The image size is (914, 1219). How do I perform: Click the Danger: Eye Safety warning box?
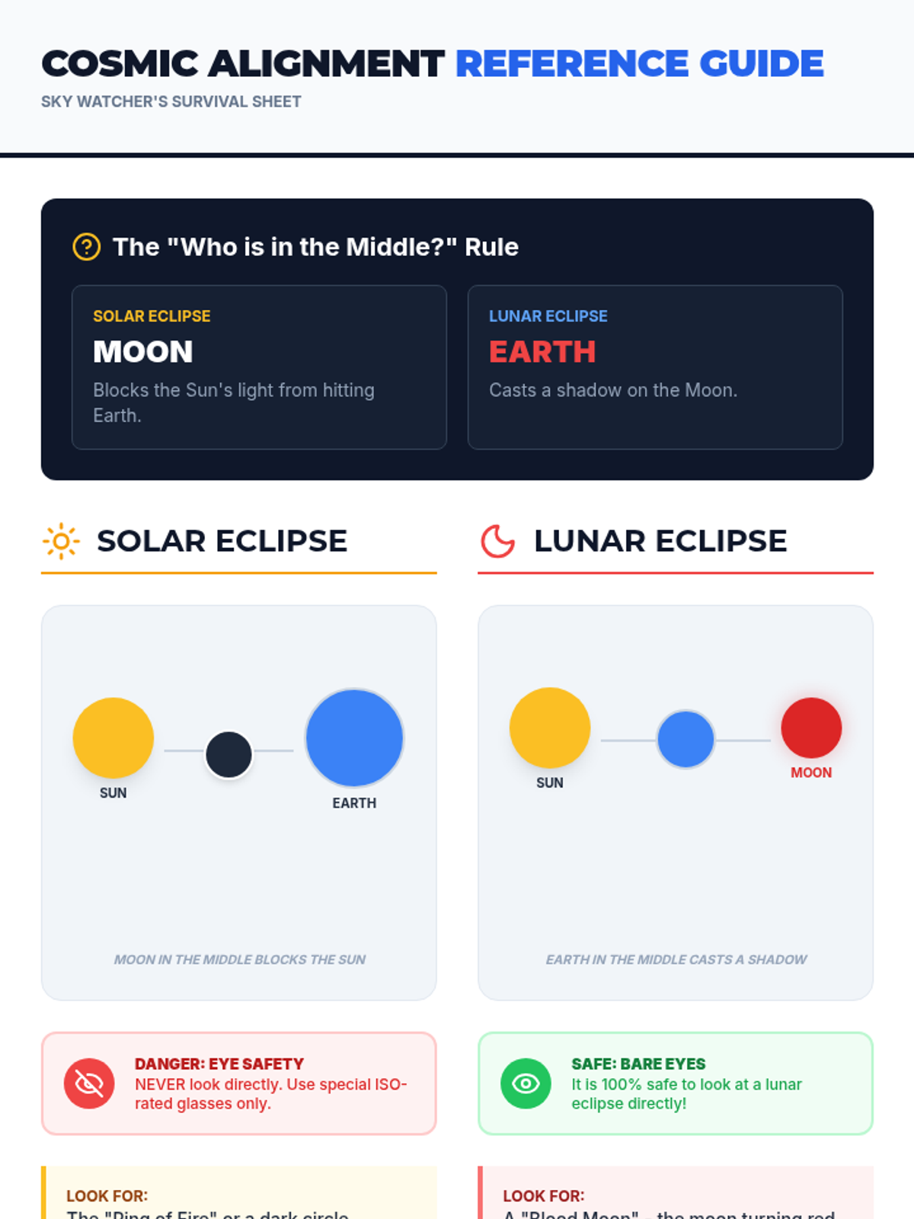point(239,1083)
